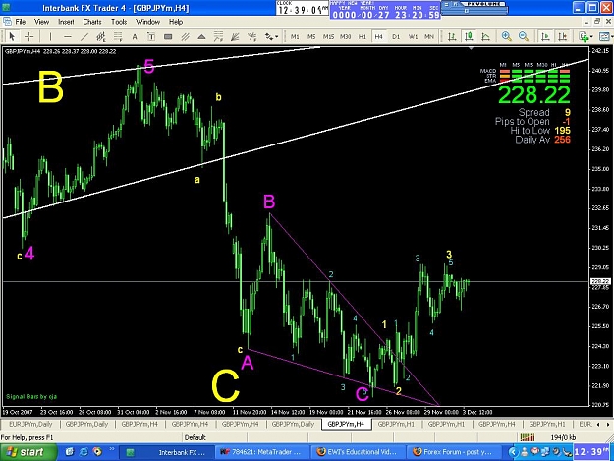
Task: Open Interbank FX taskbar button
Action: [166, 452]
